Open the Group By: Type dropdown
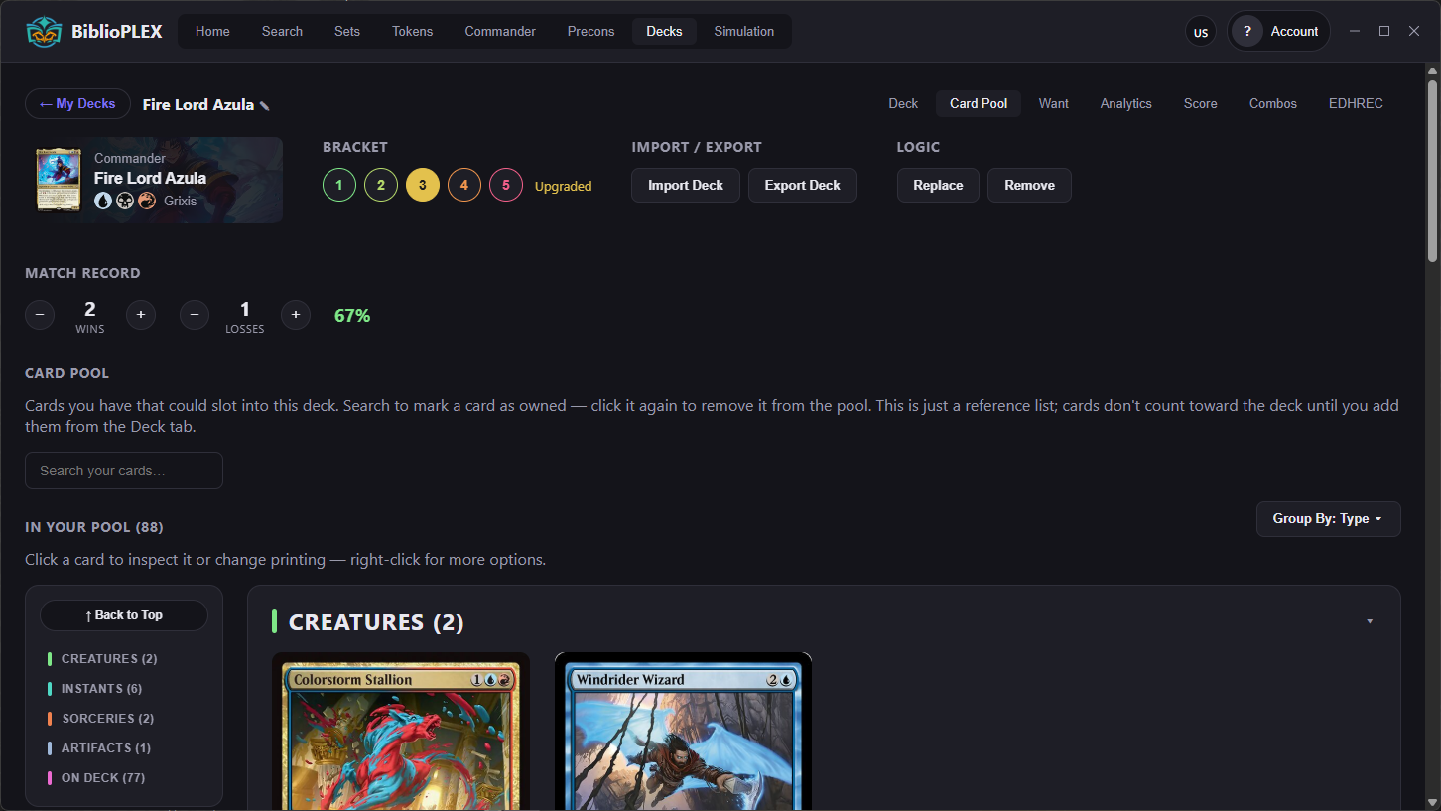Screen dimensions: 1441x811 click(x=1328, y=519)
